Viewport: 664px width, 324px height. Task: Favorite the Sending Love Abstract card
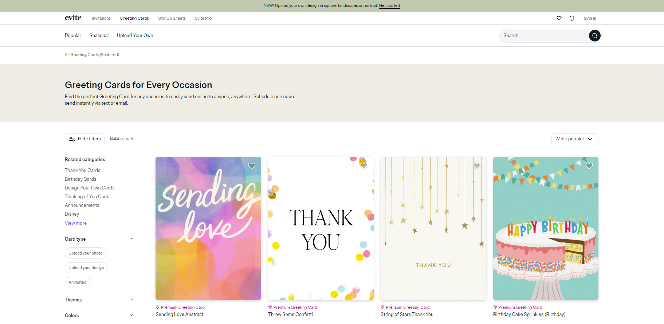[x=251, y=166]
